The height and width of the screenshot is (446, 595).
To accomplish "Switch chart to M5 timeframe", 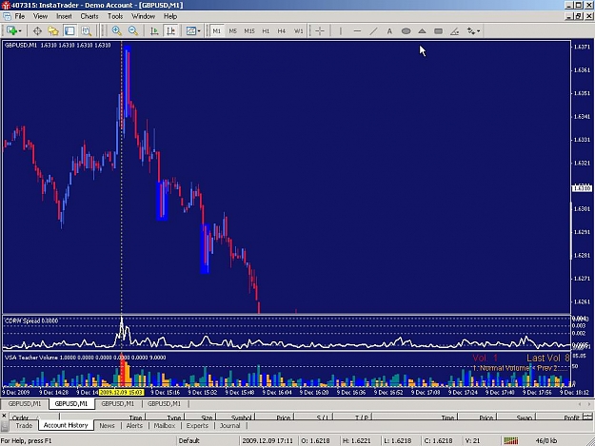I will point(232,31).
